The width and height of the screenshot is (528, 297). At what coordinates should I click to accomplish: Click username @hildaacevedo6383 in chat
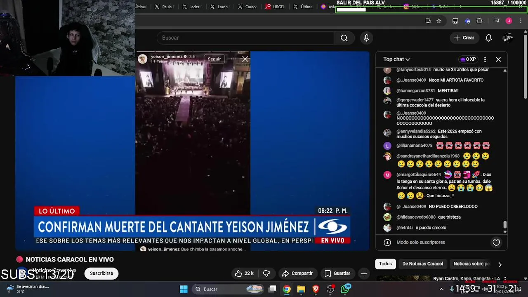(416, 217)
